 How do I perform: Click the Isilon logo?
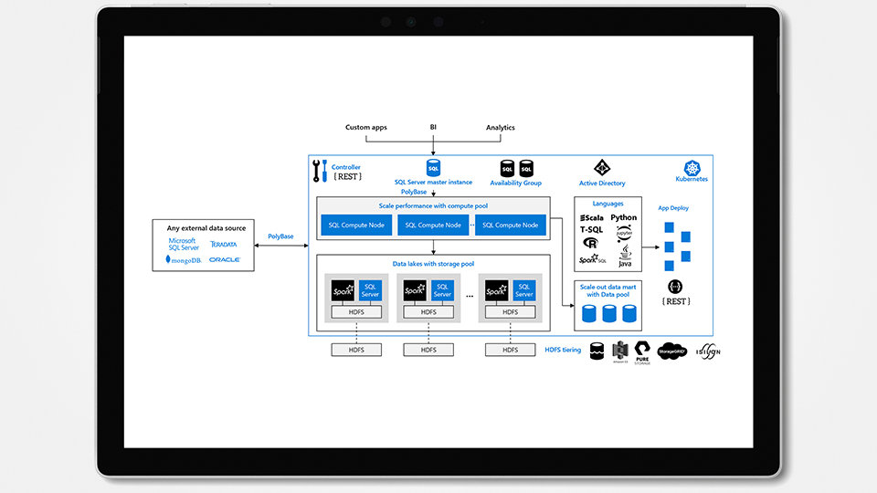point(710,351)
